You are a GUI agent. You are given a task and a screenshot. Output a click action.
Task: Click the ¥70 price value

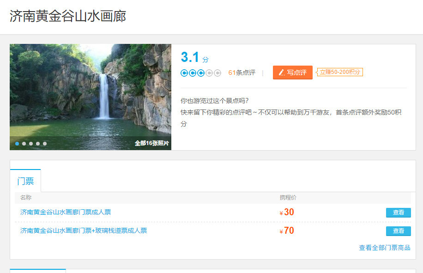click(287, 231)
